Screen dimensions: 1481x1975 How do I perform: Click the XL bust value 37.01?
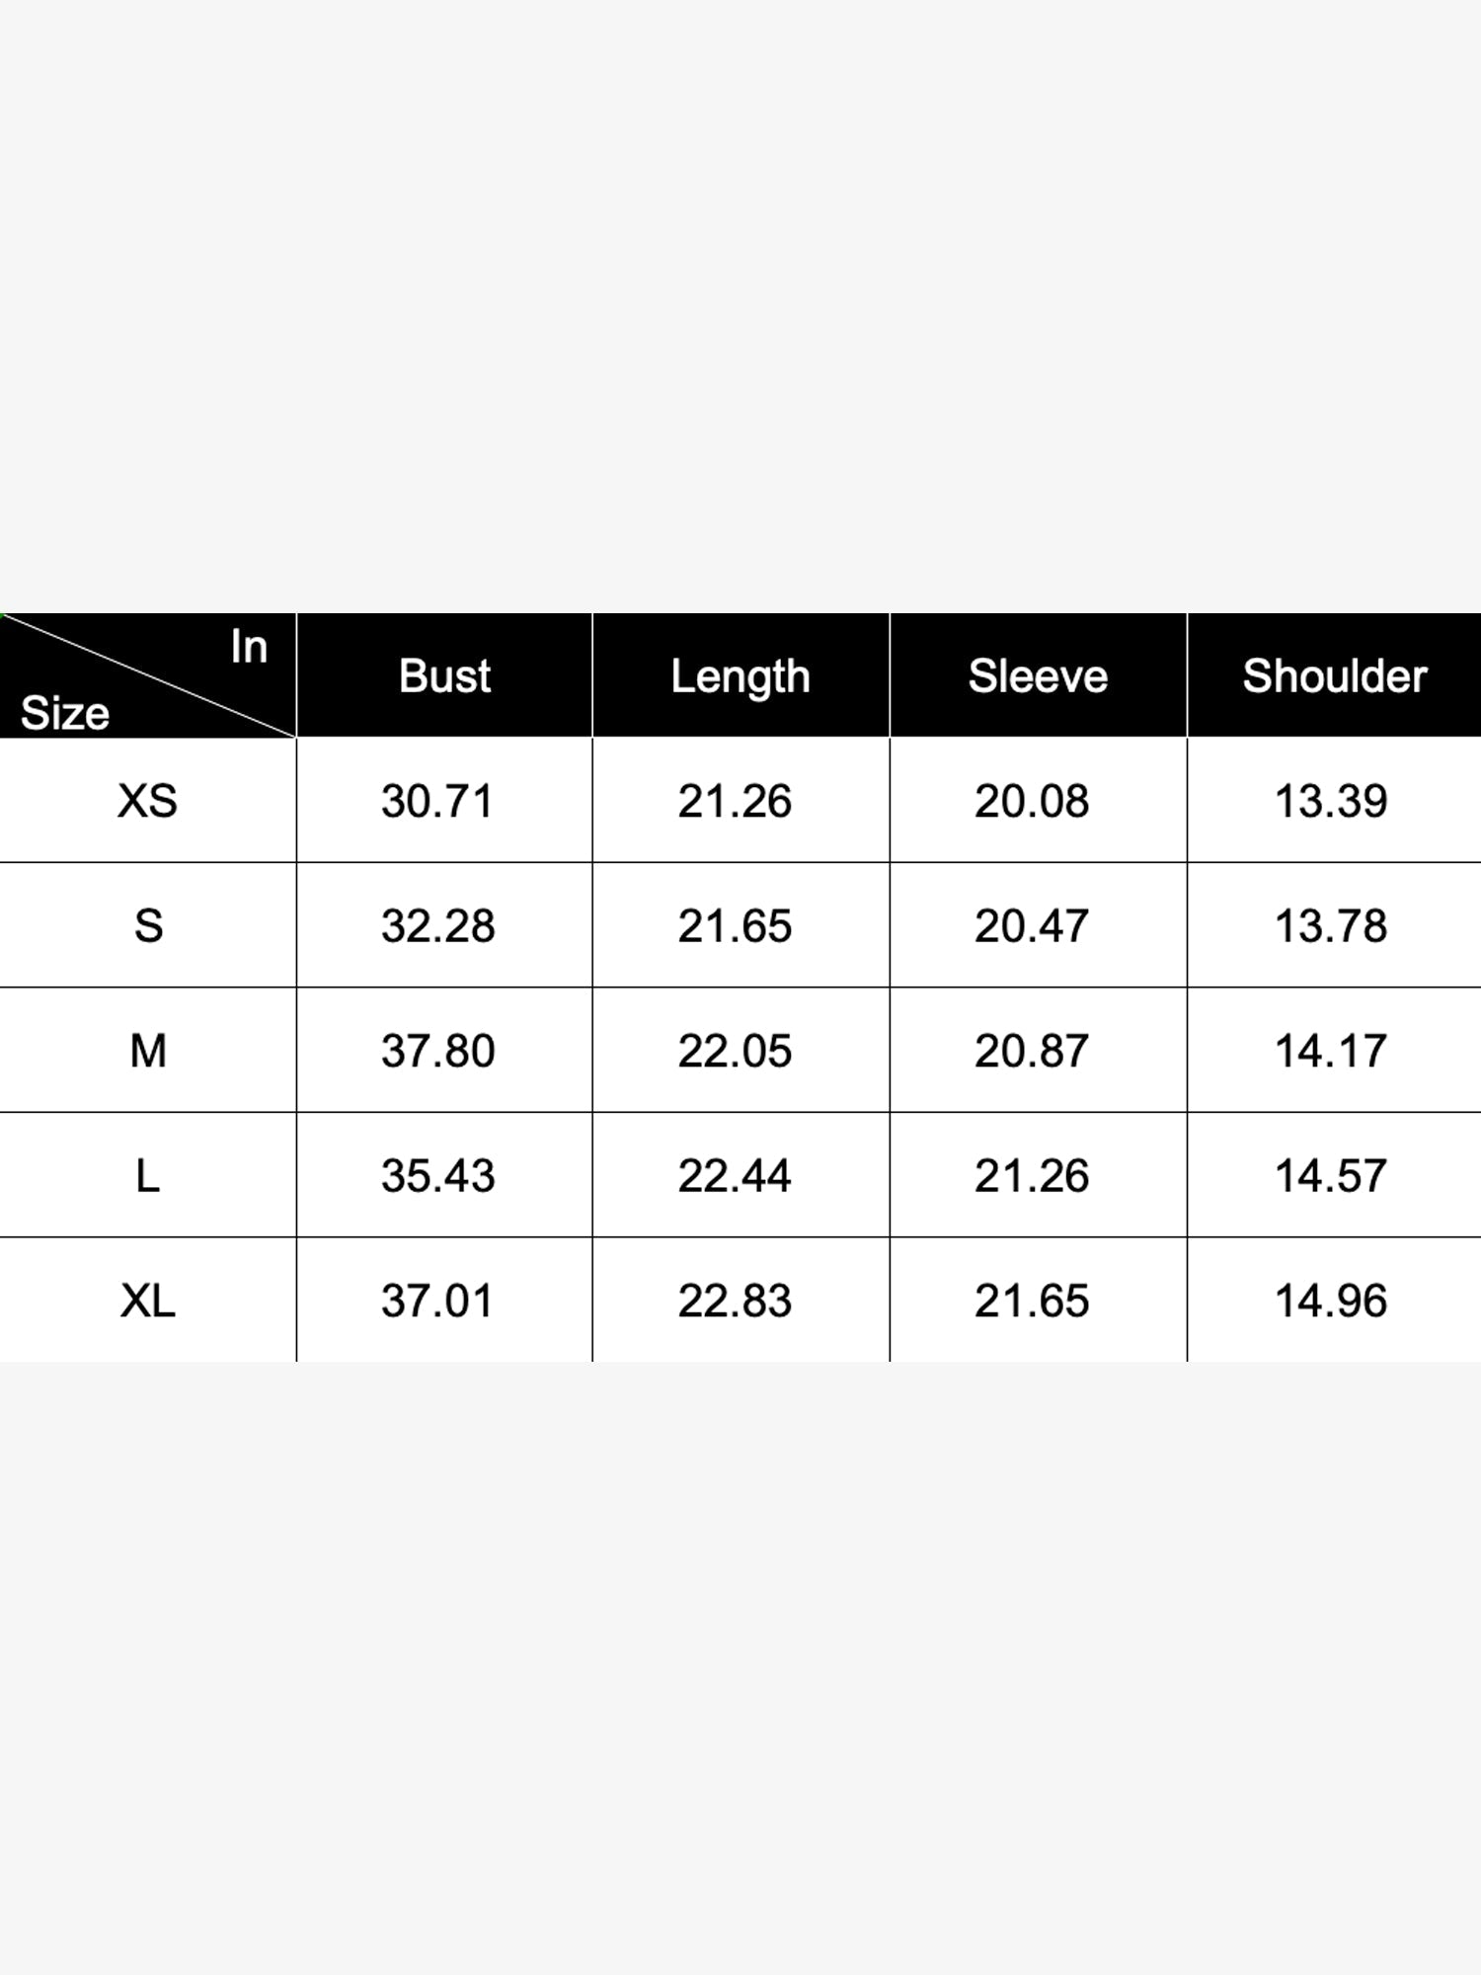tap(437, 1301)
